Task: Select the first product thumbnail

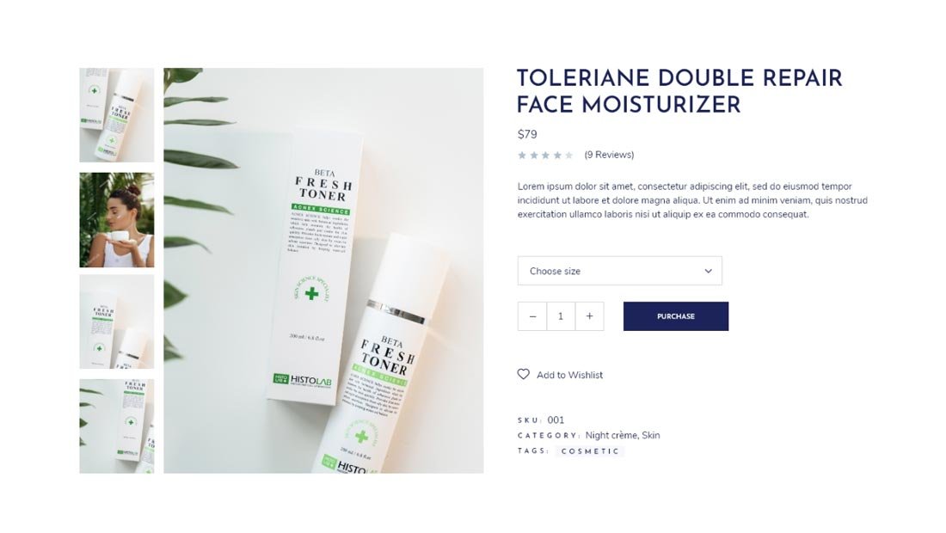Action: point(116,115)
